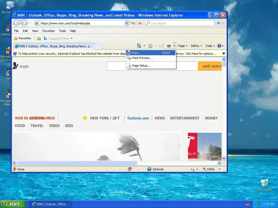Expand the address bar history dropdown
The height and width of the screenshot is (208, 278).
127,23
